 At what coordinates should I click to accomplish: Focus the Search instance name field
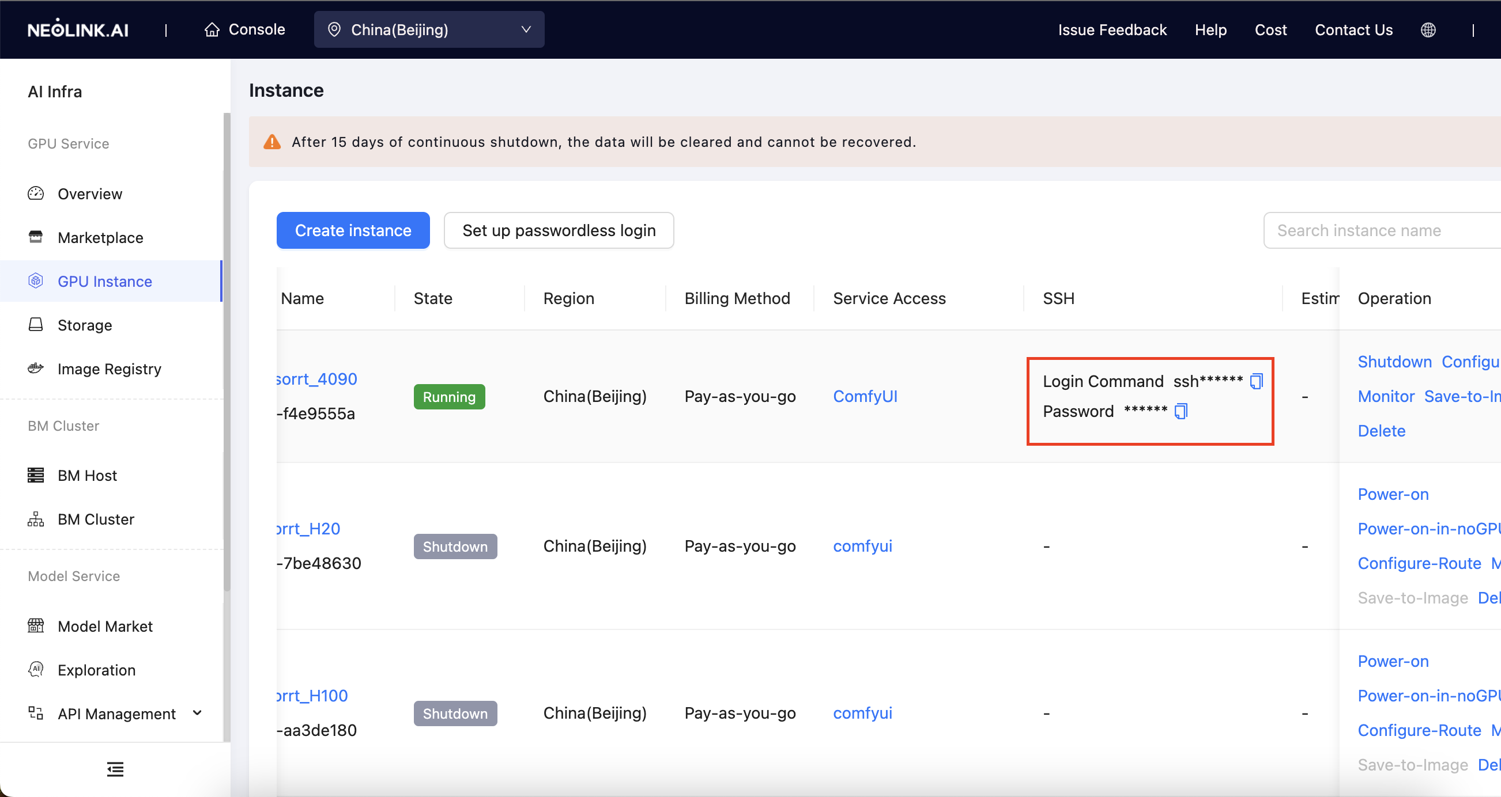[x=1382, y=230]
